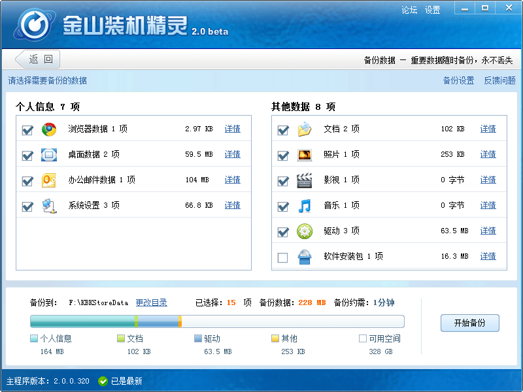Click the 系统设置 system settings icon
This screenshot has width=523, height=392.
[48, 205]
